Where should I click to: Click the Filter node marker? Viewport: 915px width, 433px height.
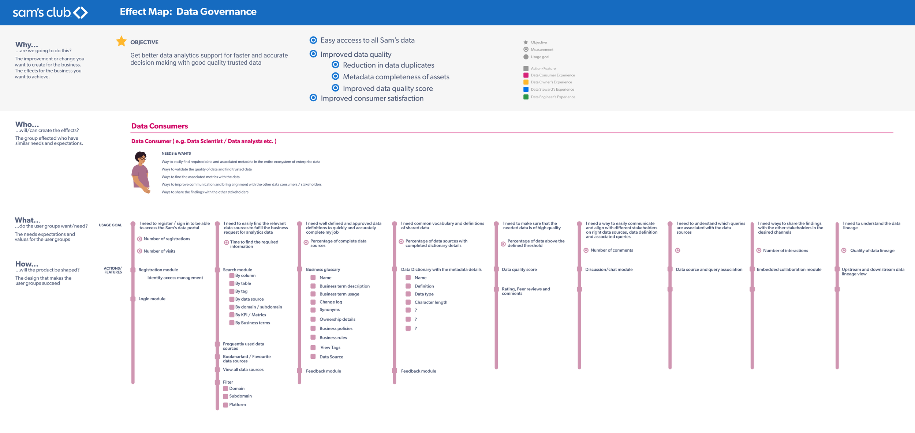click(x=217, y=382)
